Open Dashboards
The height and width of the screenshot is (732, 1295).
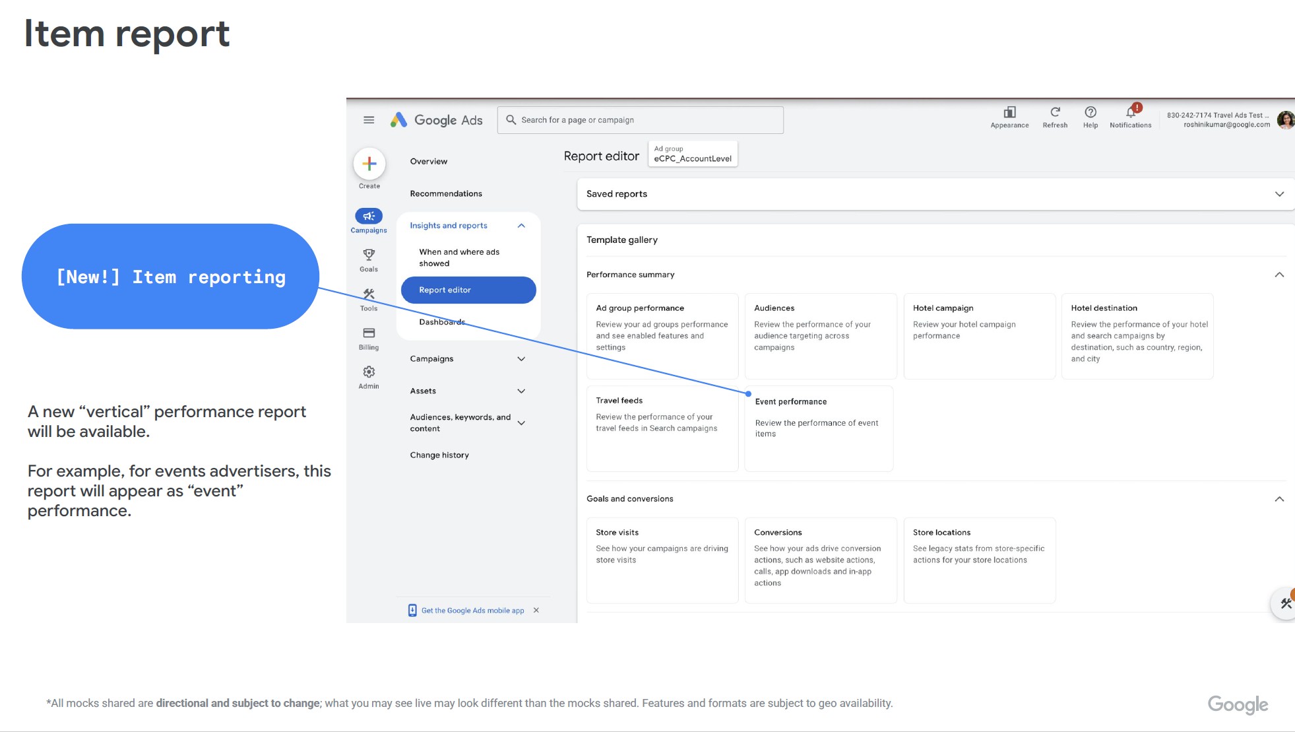(442, 322)
